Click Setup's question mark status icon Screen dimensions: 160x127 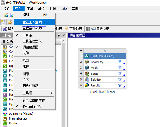tap(119, 73)
